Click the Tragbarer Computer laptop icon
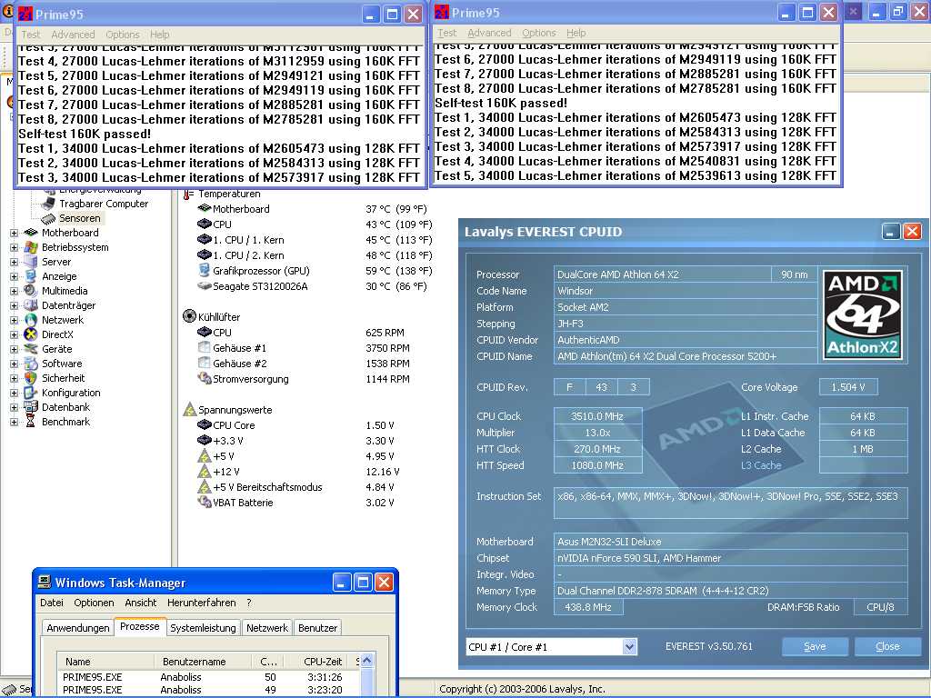Screen dimensions: 931x698 click(x=48, y=204)
